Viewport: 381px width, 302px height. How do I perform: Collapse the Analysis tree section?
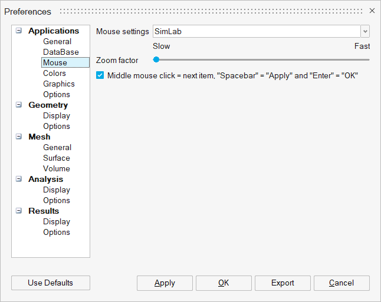pyautogui.click(x=19, y=180)
